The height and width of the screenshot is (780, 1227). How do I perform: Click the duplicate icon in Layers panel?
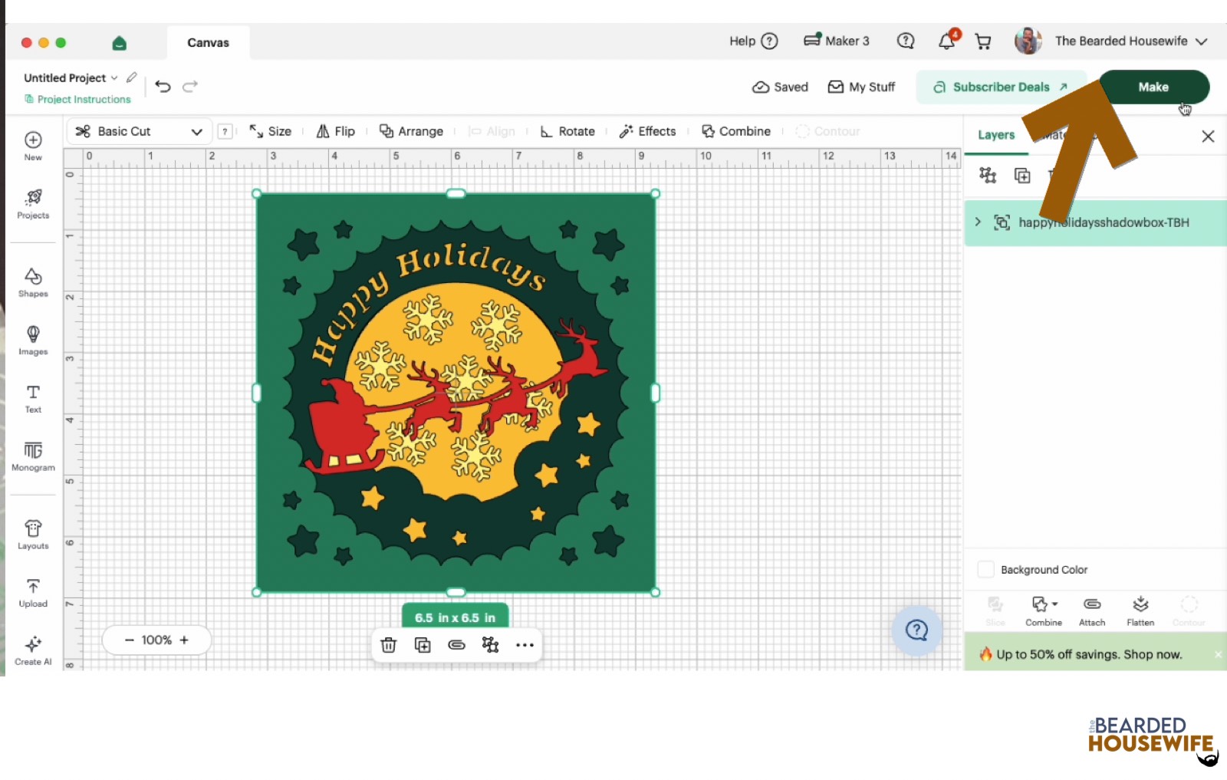[x=1022, y=176]
